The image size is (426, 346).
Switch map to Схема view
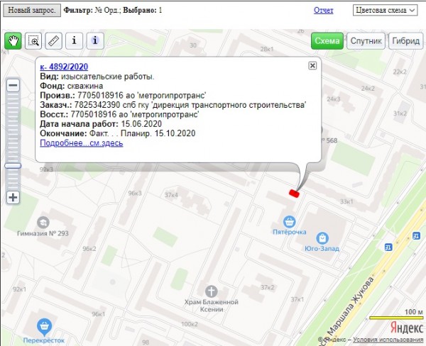pos(327,41)
